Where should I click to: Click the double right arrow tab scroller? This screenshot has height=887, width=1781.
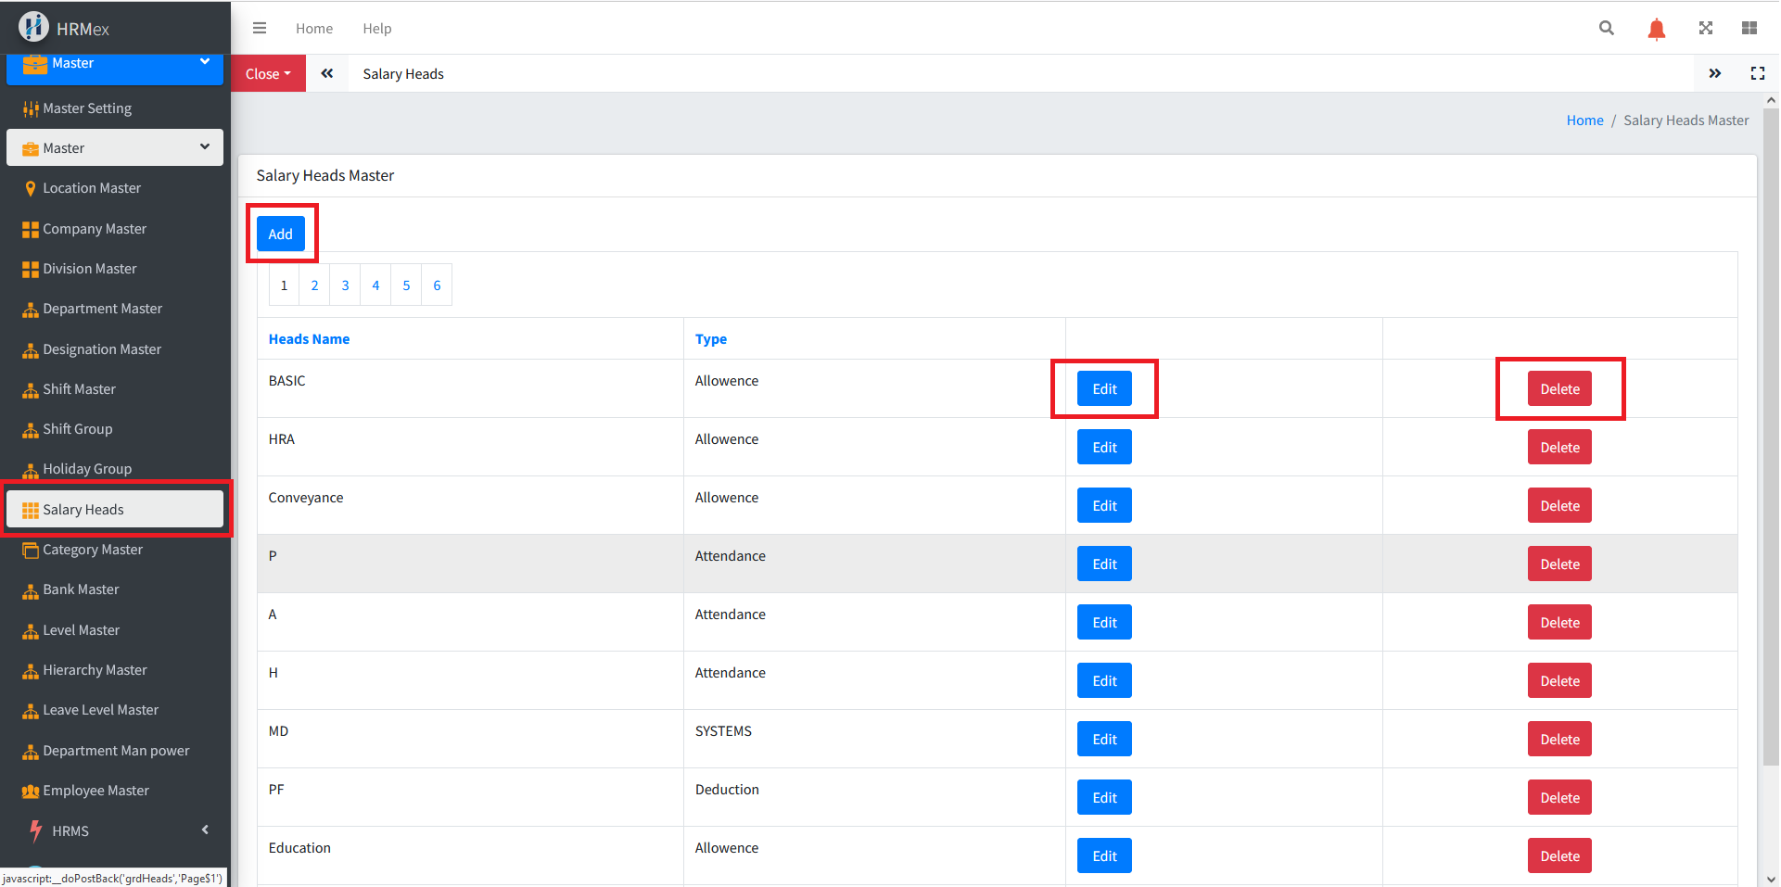pos(1714,73)
